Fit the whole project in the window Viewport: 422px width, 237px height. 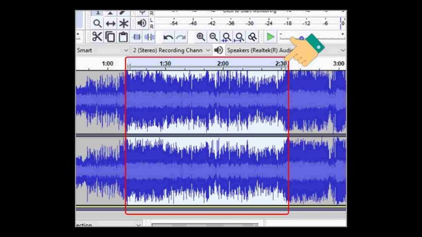click(239, 37)
